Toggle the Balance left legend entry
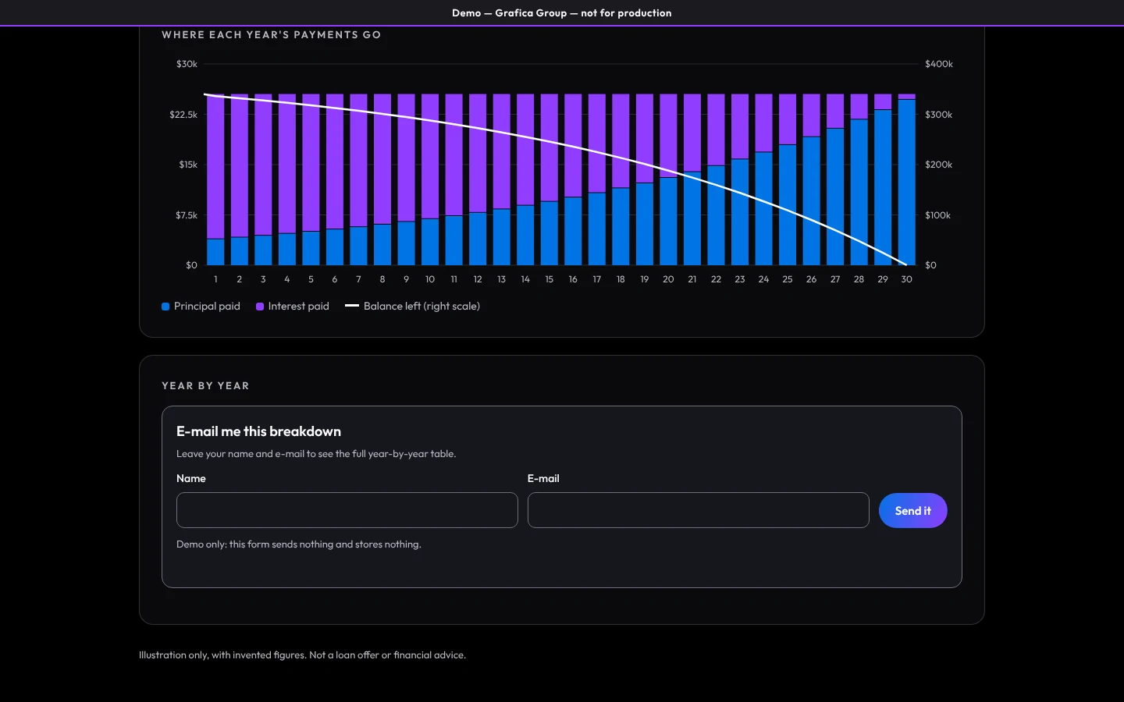The width and height of the screenshot is (1124, 702). coord(412,307)
